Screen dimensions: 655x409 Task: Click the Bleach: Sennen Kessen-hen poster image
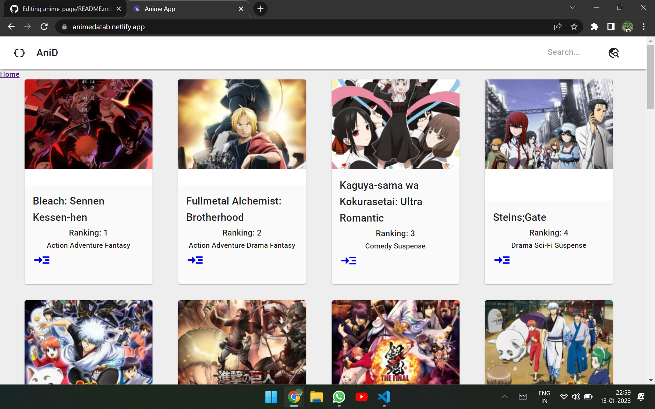coord(88,124)
